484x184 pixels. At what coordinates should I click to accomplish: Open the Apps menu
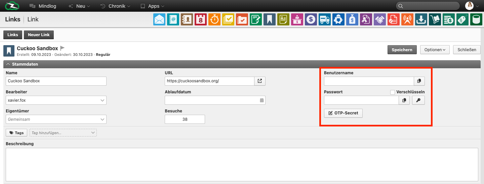tap(152, 6)
